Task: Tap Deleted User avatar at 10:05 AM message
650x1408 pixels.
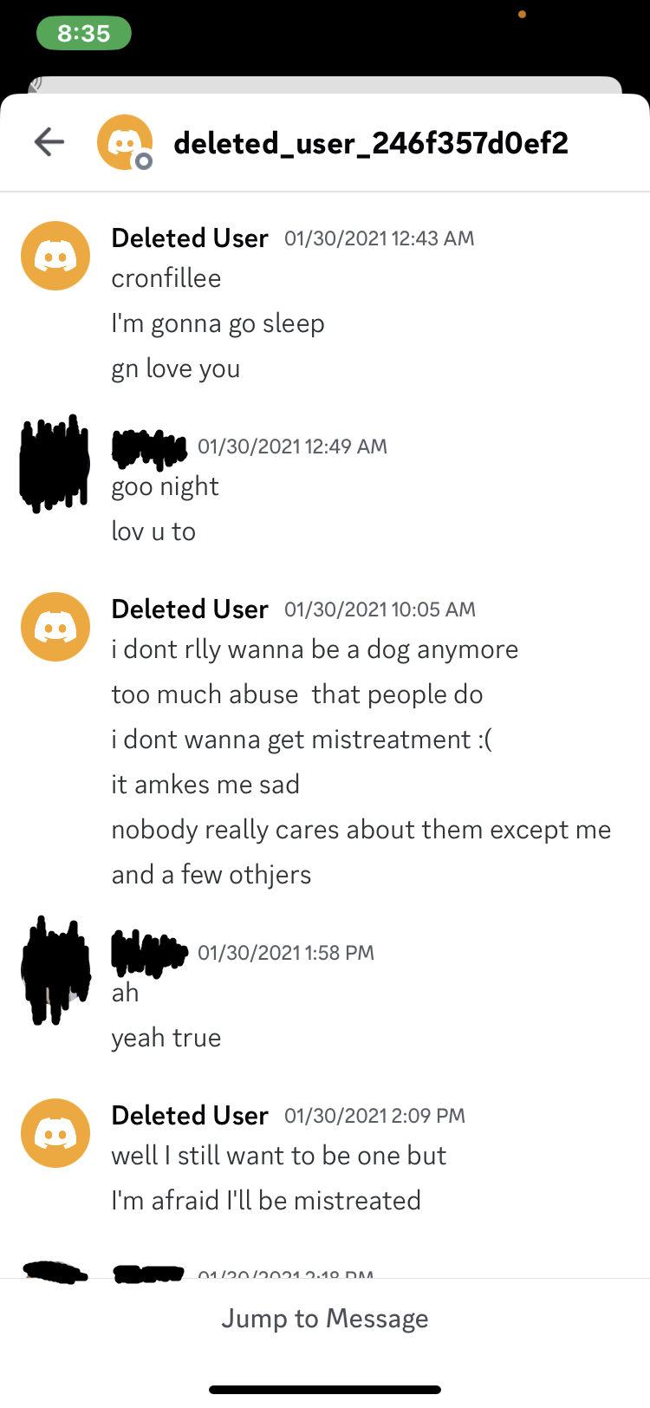Action: click(x=55, y=627)
